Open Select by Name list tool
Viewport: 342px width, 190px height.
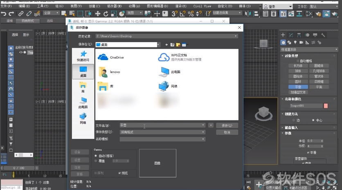tap(72, 14)
